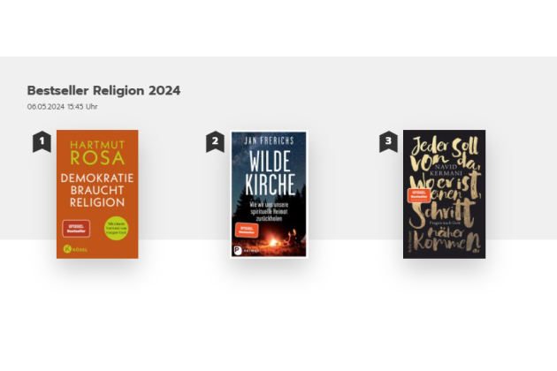Click the Spiegel Bestseller sticker on Rosa book

76,229
